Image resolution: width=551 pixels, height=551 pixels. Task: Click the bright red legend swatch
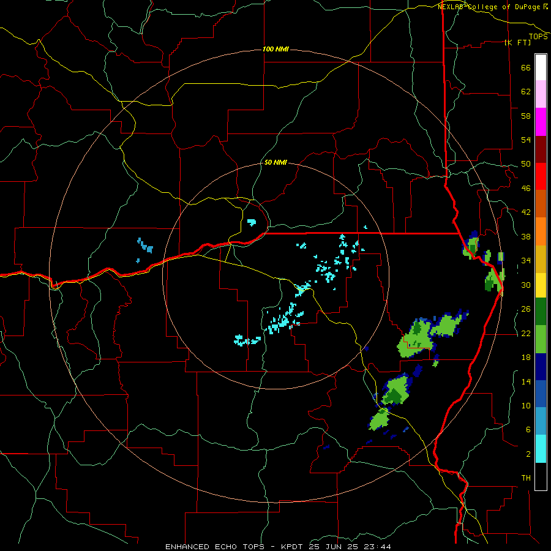pos(541,176)
